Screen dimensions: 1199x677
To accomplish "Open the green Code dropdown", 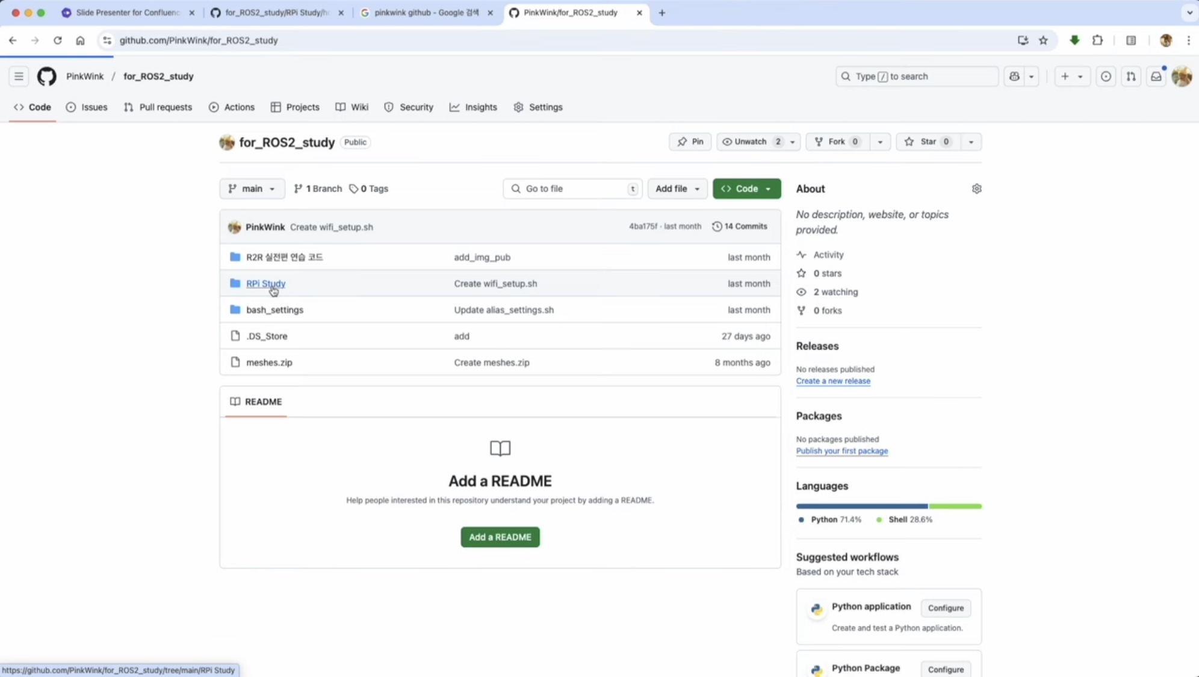I will (746, 189).
